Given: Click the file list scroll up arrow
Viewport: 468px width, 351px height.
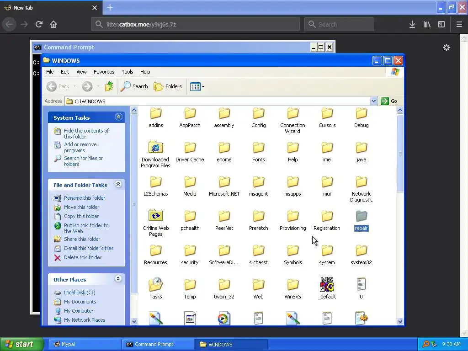Looking at the screenshot, I should click(x=400, y=110).
